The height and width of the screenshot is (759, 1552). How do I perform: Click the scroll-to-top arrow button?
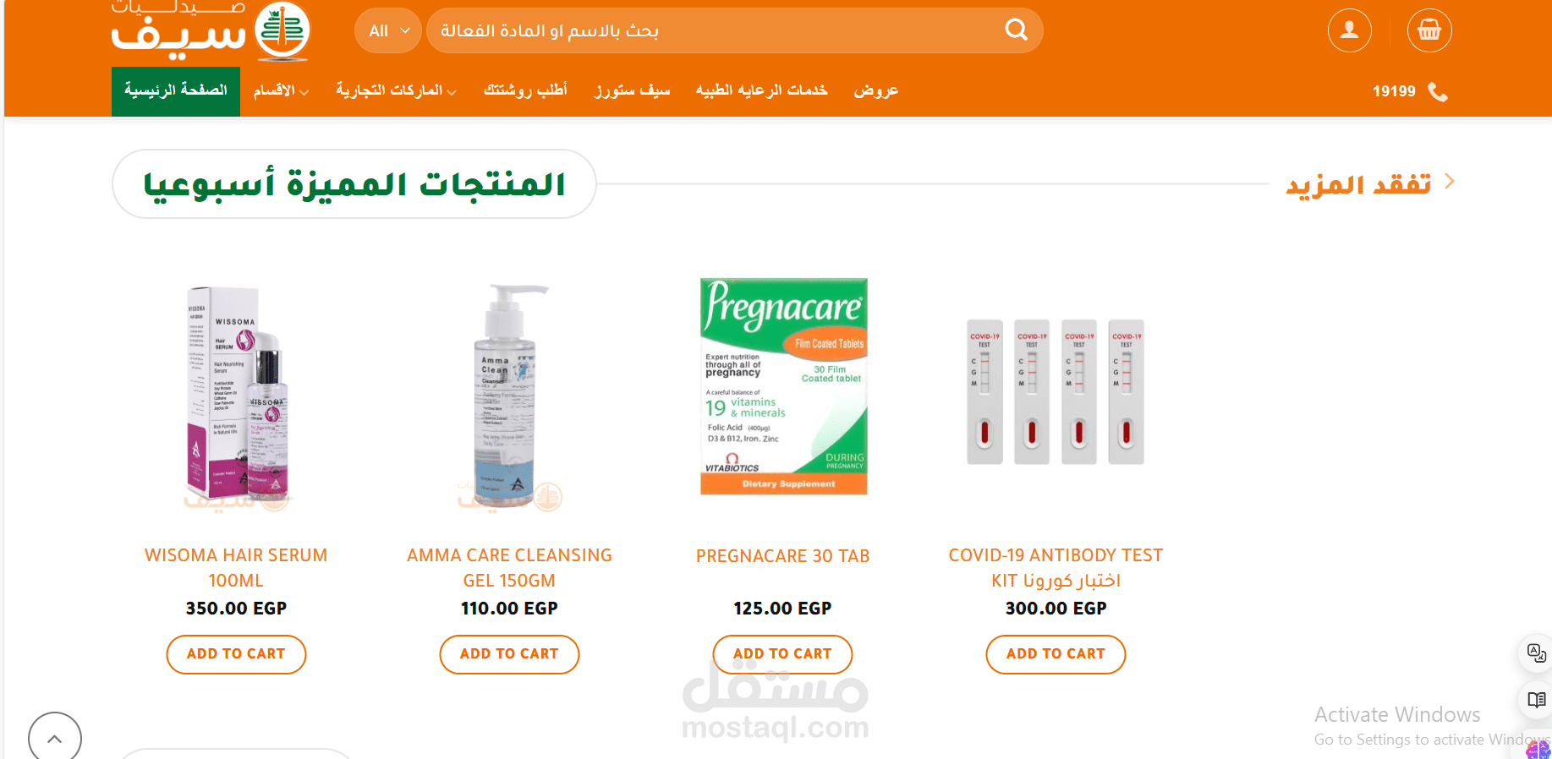[x=55, y=738]
